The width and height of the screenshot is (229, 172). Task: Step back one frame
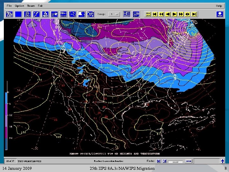tap(168, 14)
